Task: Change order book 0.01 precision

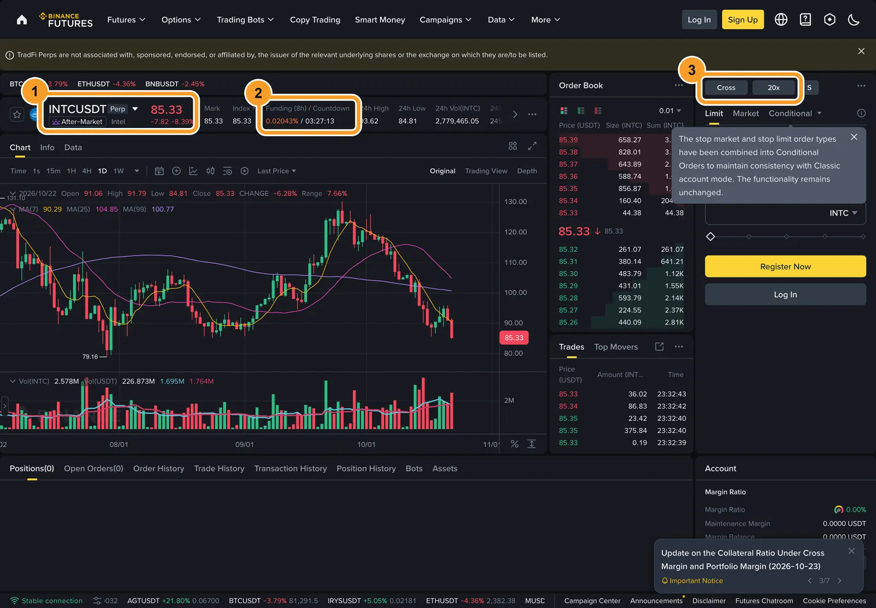Action: point(670,111)
